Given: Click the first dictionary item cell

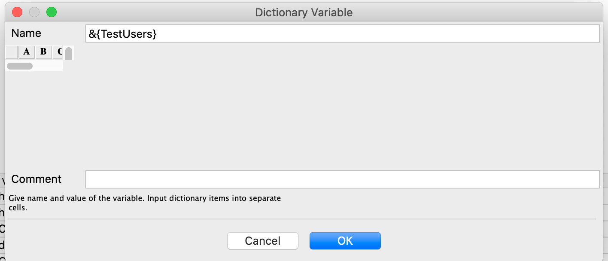Looking at the screenshot, I should [26, 65].
